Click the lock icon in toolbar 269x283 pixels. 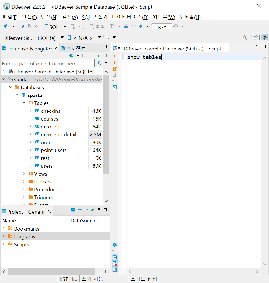point(126,27)
